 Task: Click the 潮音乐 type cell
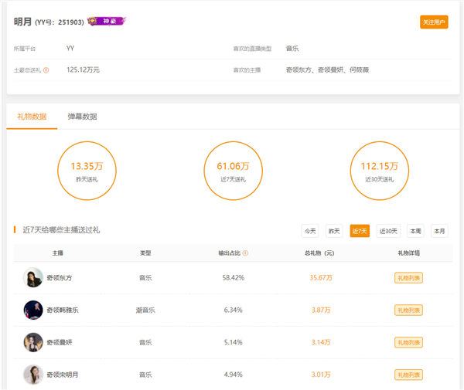[145, 310]
